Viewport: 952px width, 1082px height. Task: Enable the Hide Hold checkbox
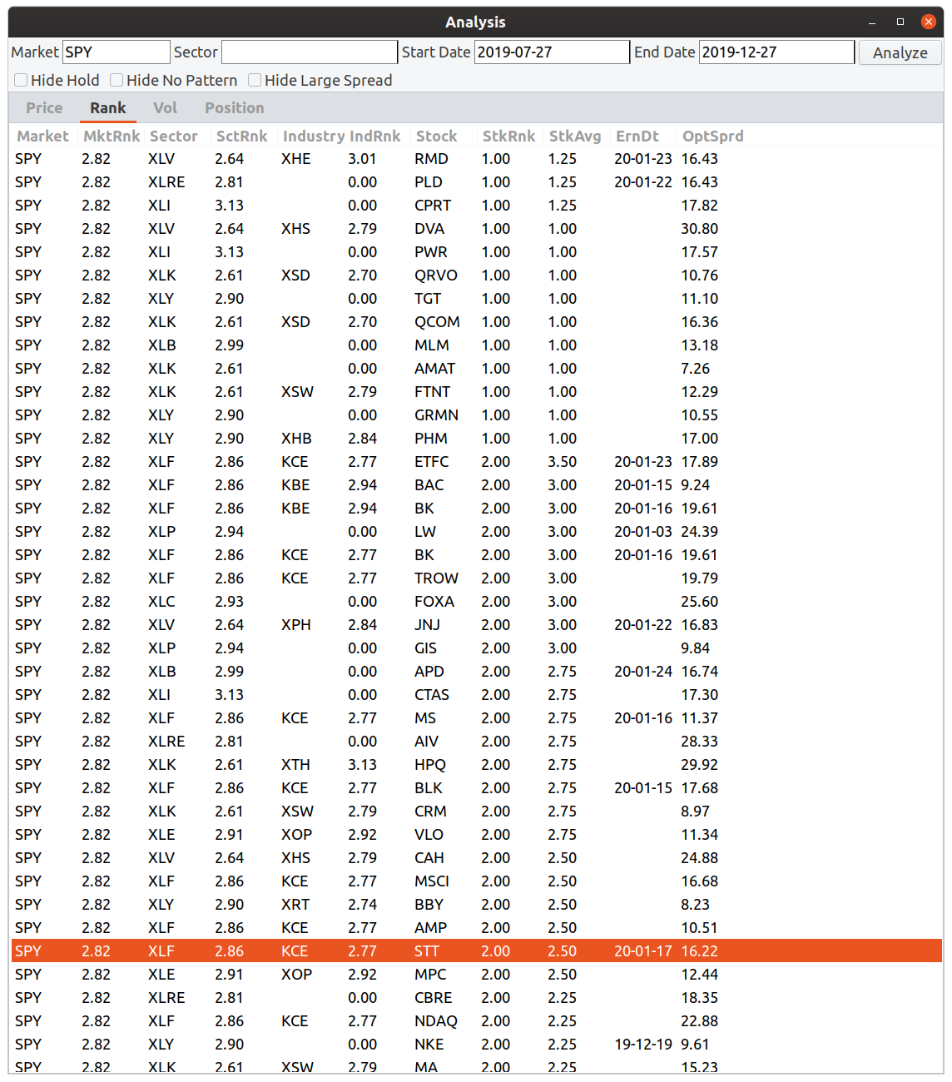click(x=22, y=80)
